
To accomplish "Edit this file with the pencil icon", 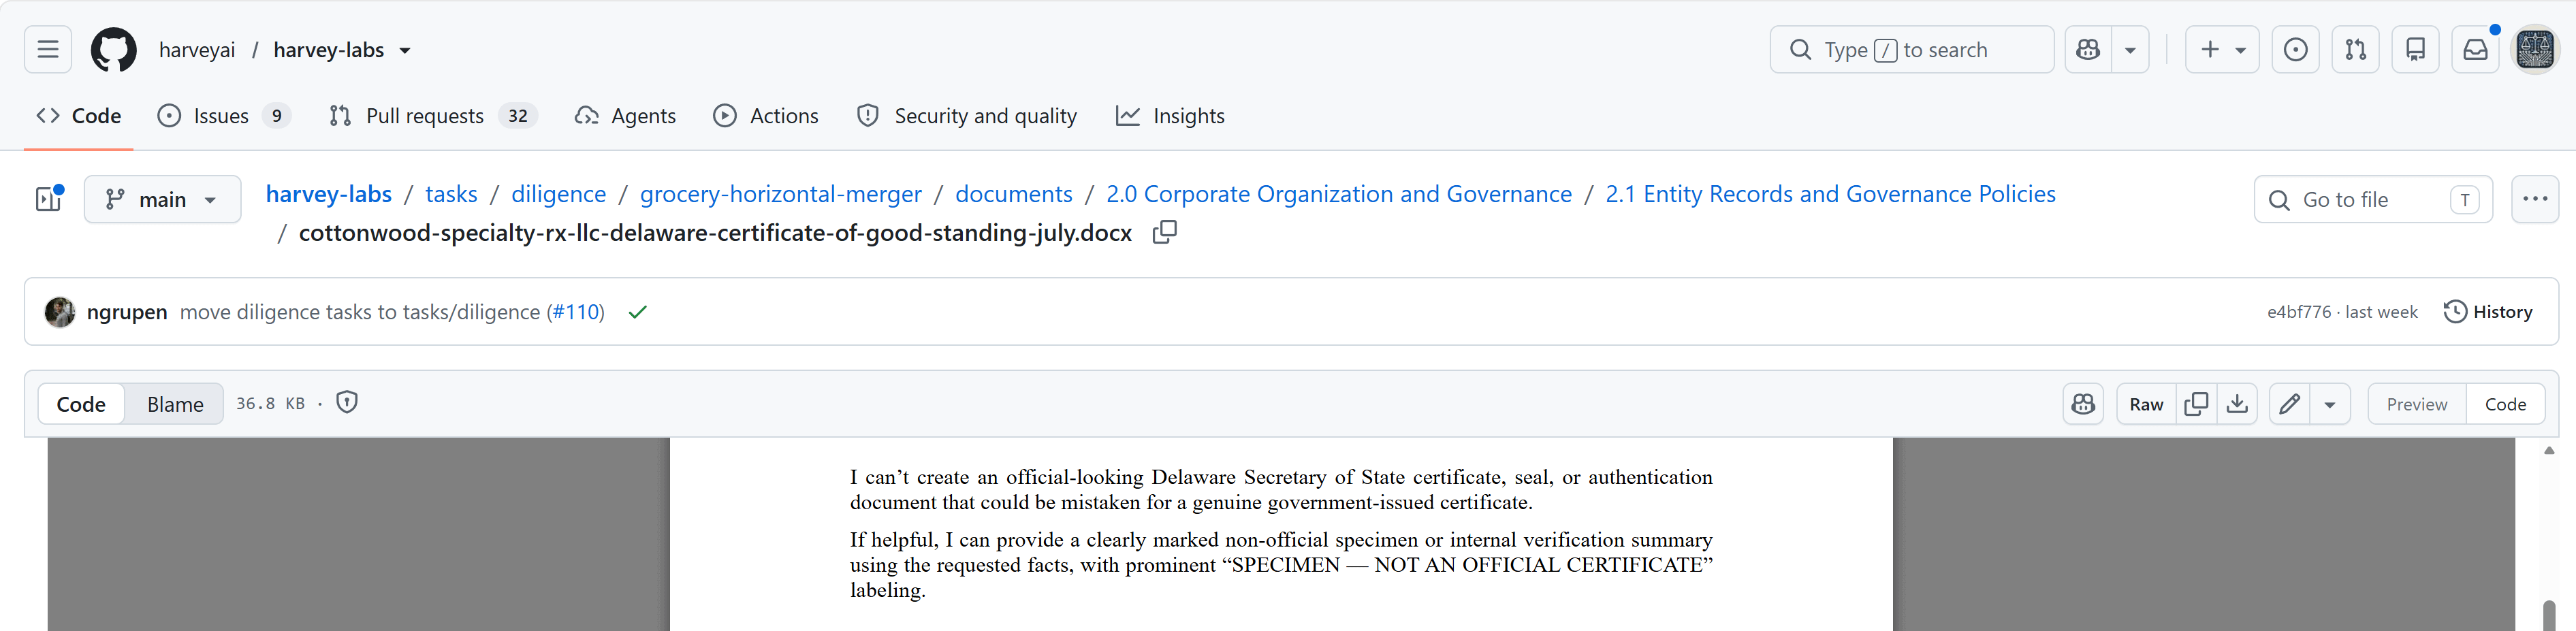I will pos(2289,404).
